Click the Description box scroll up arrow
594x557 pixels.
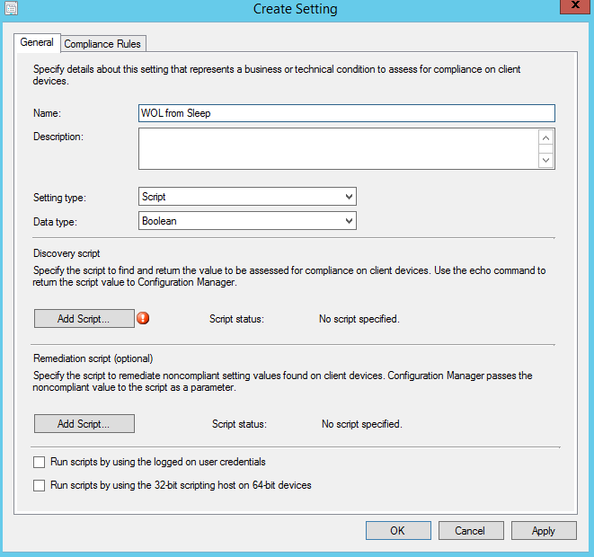pos(545,137)
